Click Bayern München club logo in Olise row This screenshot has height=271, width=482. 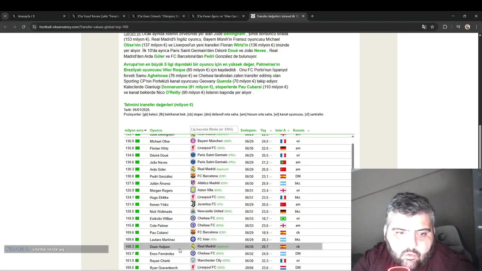(193, 141)
